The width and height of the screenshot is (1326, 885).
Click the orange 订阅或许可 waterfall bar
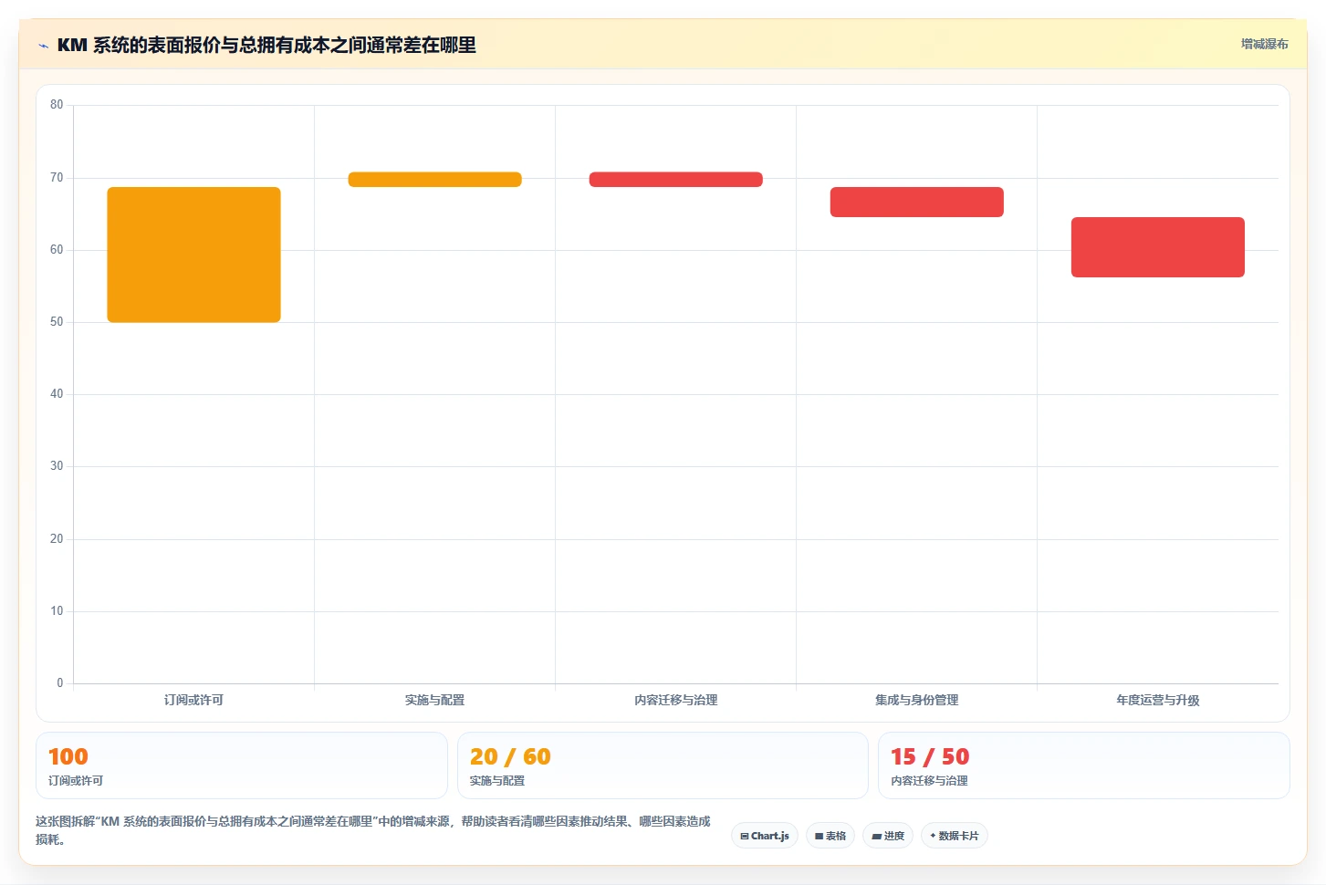[193, 255]
